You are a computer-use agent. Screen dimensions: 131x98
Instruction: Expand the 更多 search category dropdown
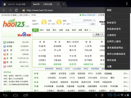(x=90, y=30)
